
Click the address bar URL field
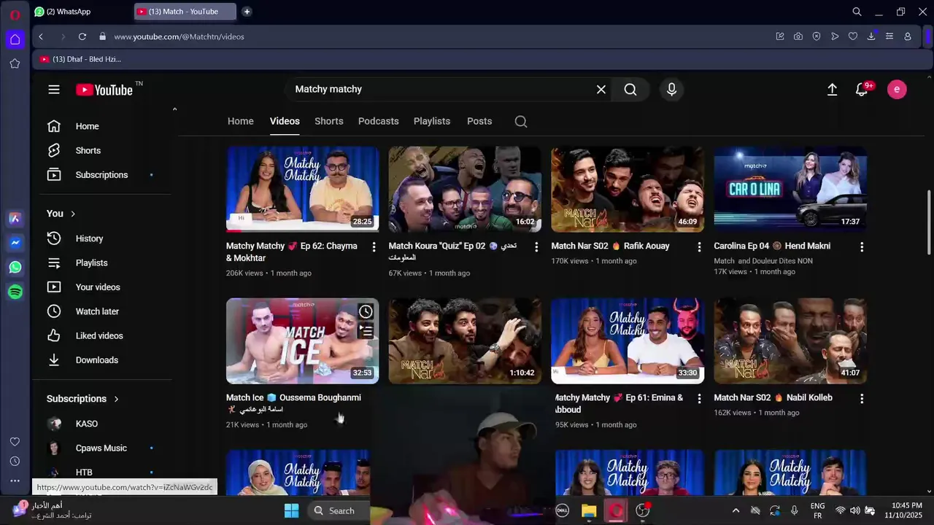coord(438,36)
